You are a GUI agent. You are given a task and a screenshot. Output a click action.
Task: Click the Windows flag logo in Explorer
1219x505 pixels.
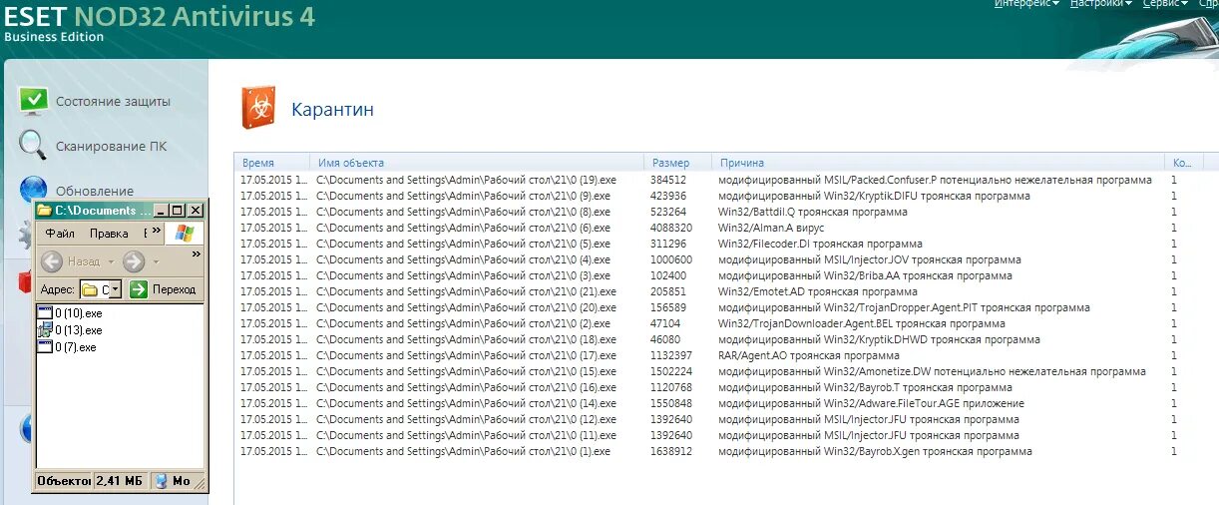pyautogui.click(x=185, y=234)
